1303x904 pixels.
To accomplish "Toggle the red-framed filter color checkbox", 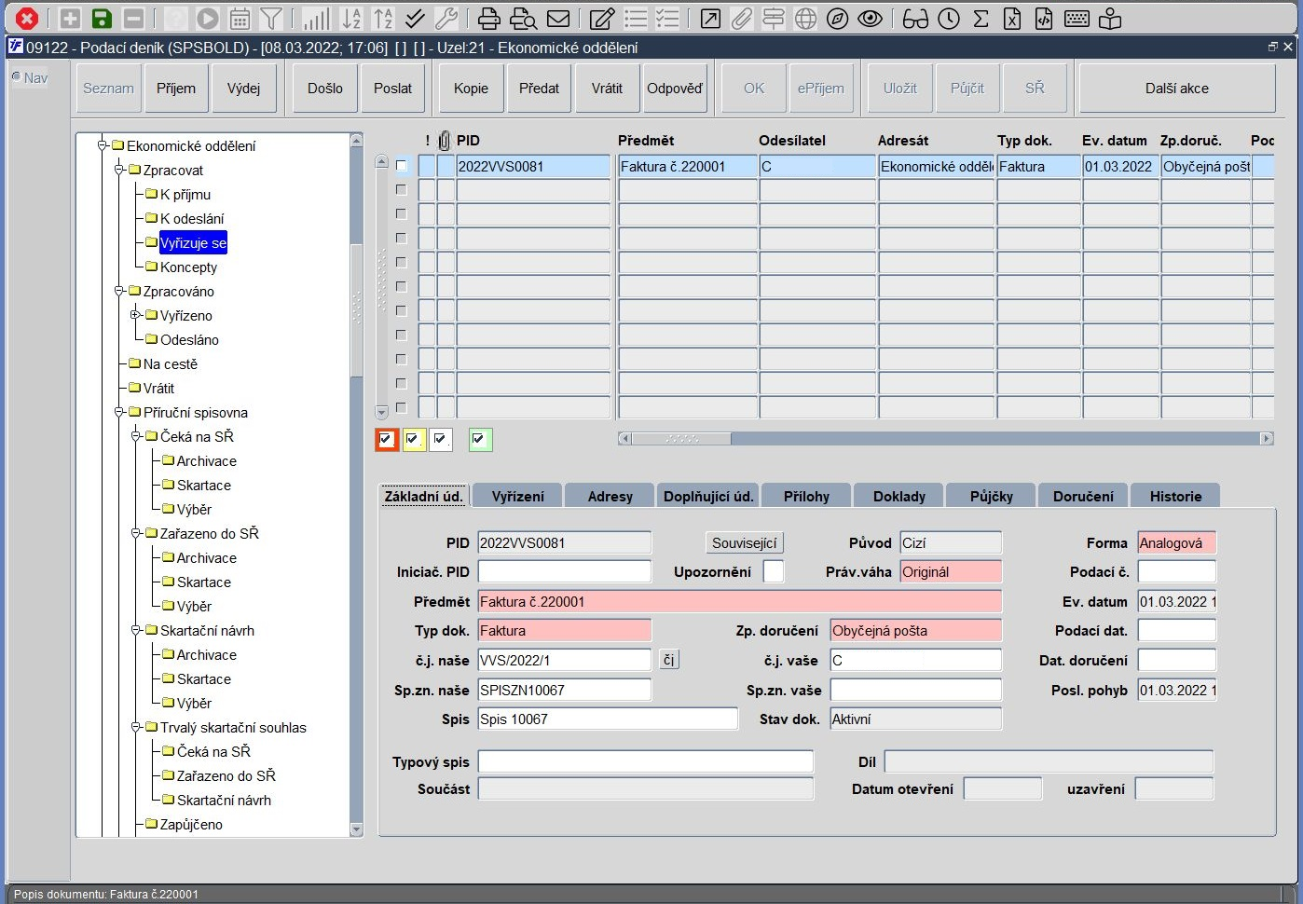I will coord(387,439).
